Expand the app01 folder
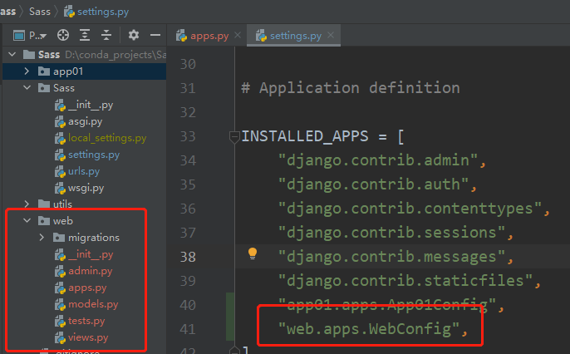570x354 pixels. (27, 71)
